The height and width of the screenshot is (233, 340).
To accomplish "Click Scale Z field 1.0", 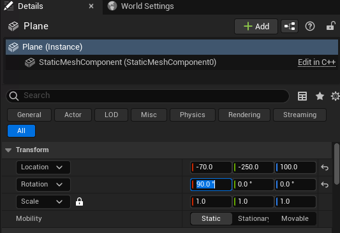I will (295, 202).
